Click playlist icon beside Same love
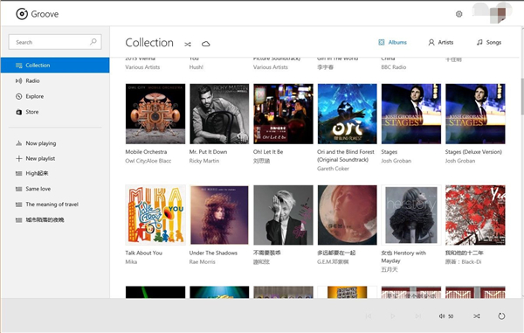Image resolution: width=524 pixels, height=333 pixels. (x=18, y=189)
